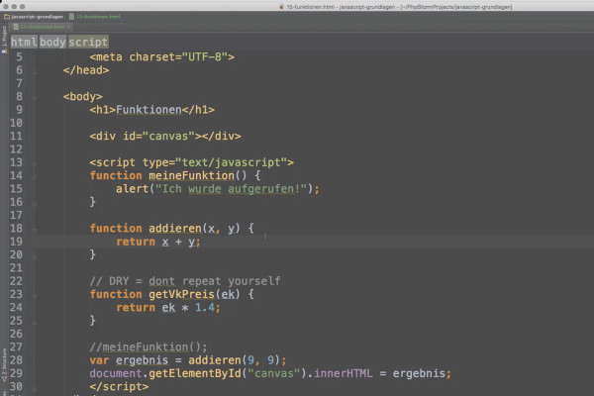Image resolution: width=594 pixels, height=396 pixels.
Task: Click the DRY comment on line 22
Action: (x=185, y=281)
